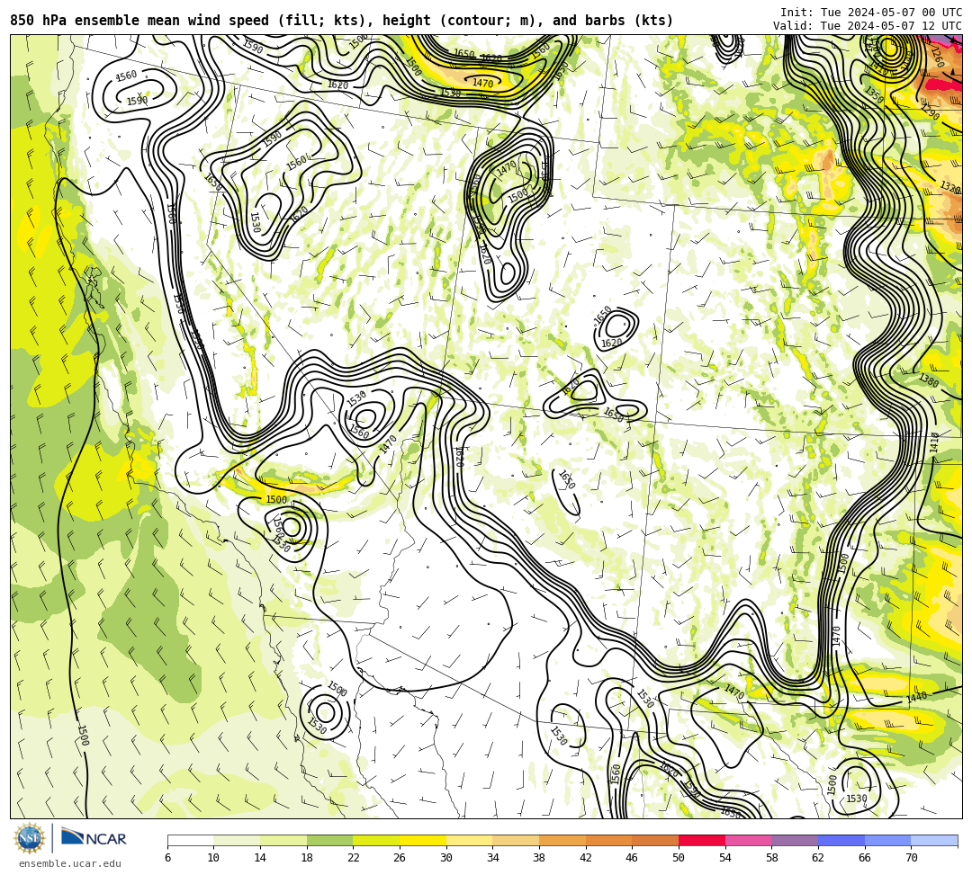Pick the pink 54–58 kts legend swatch
This screenshot has height=875, width=972.
pyautogui.click(x=748, y=840)
